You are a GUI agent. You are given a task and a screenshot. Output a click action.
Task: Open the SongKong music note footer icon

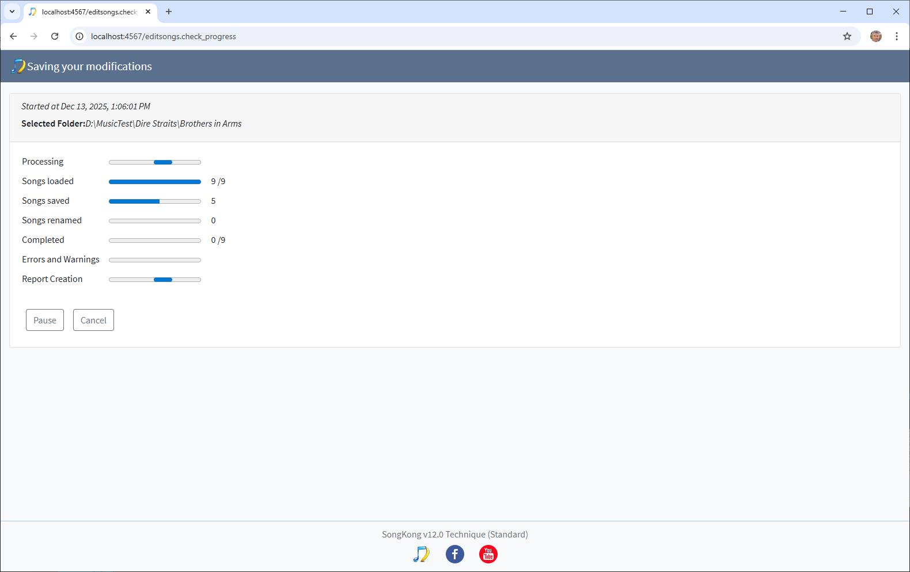422,554
